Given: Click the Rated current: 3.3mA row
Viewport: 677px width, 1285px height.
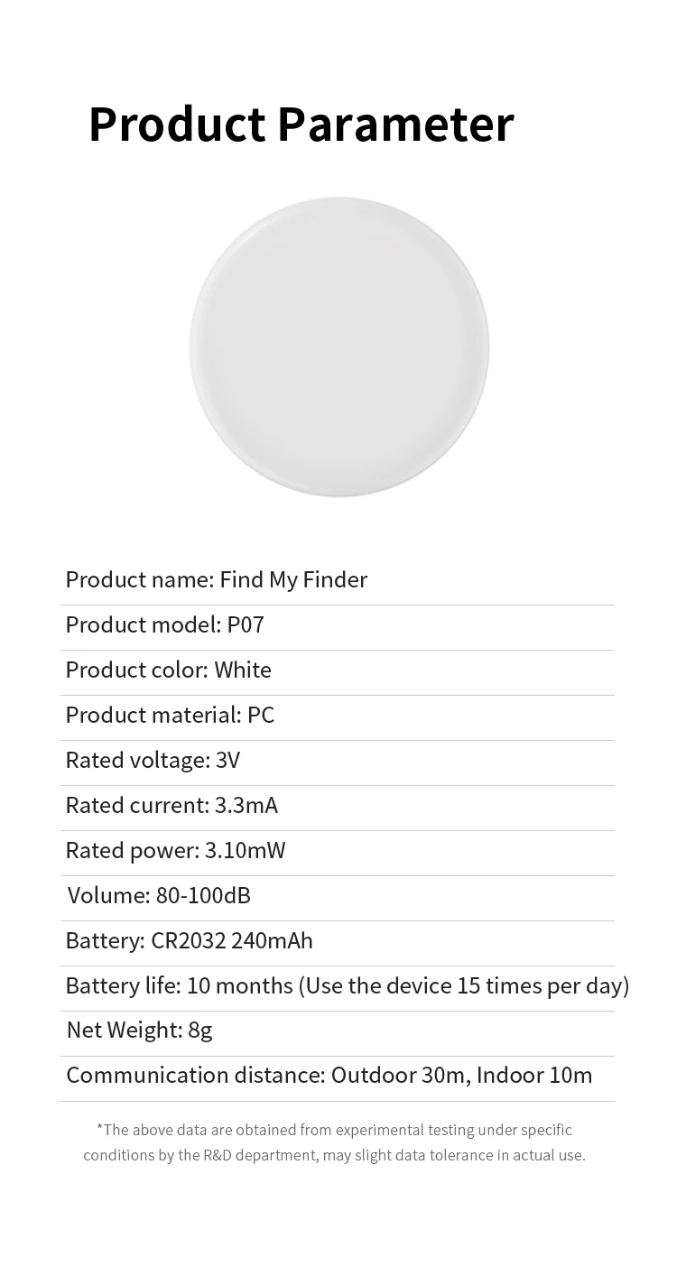Looking at the screenshot, I should pos(172,805).
